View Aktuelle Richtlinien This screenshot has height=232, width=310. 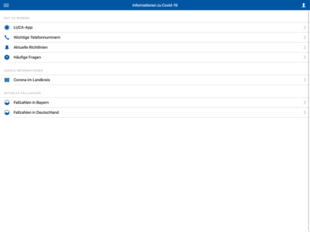click(154, 47)
